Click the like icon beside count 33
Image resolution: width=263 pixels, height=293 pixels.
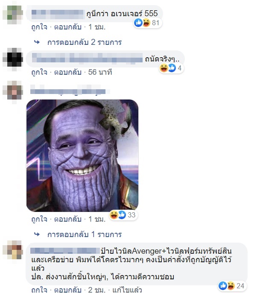click(122, 215)
